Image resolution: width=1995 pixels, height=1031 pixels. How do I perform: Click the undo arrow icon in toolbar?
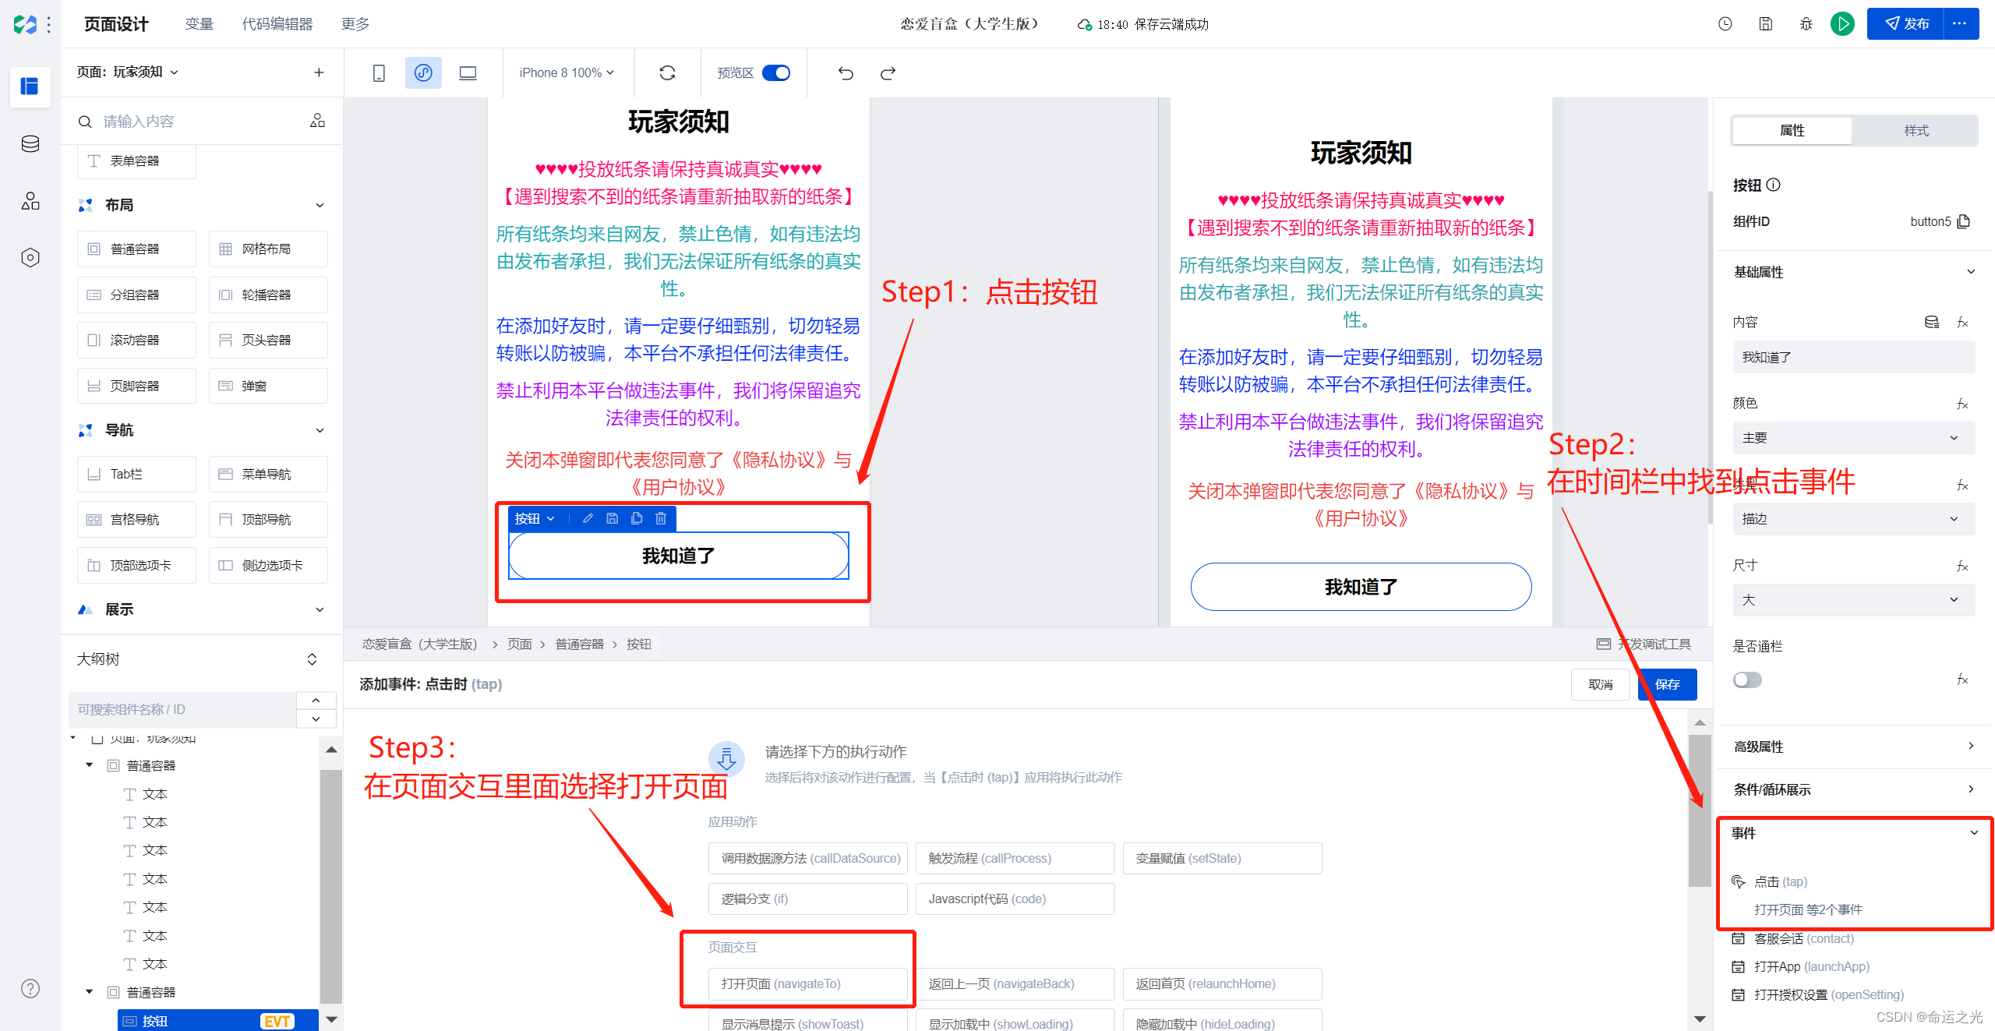click(x=846, y=73)
